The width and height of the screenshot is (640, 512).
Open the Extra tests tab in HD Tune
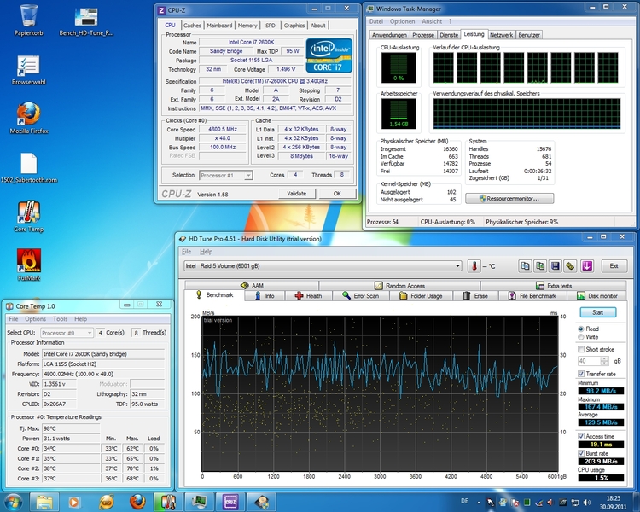tap(553, 286)
